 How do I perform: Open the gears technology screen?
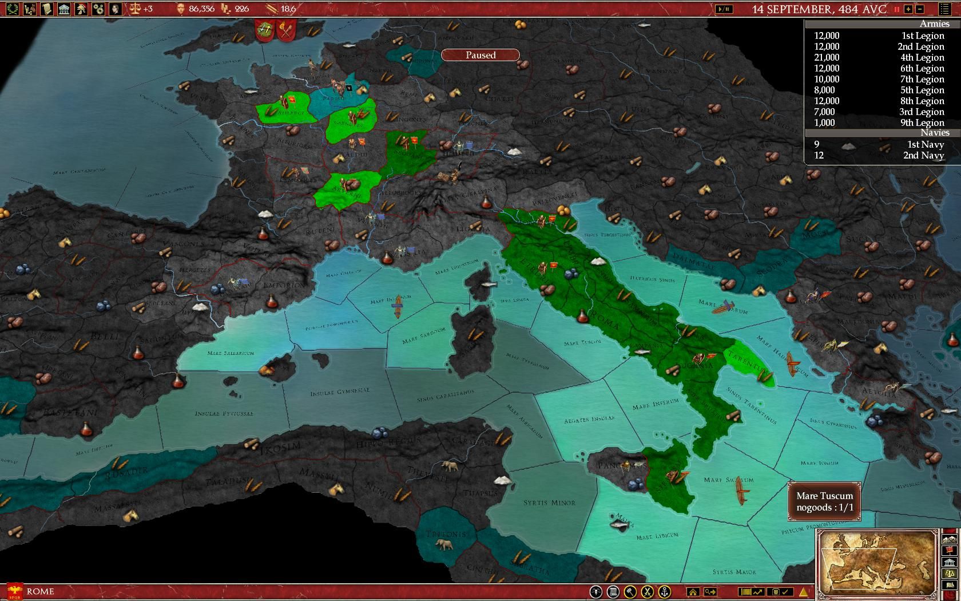(x=98, y=9)
